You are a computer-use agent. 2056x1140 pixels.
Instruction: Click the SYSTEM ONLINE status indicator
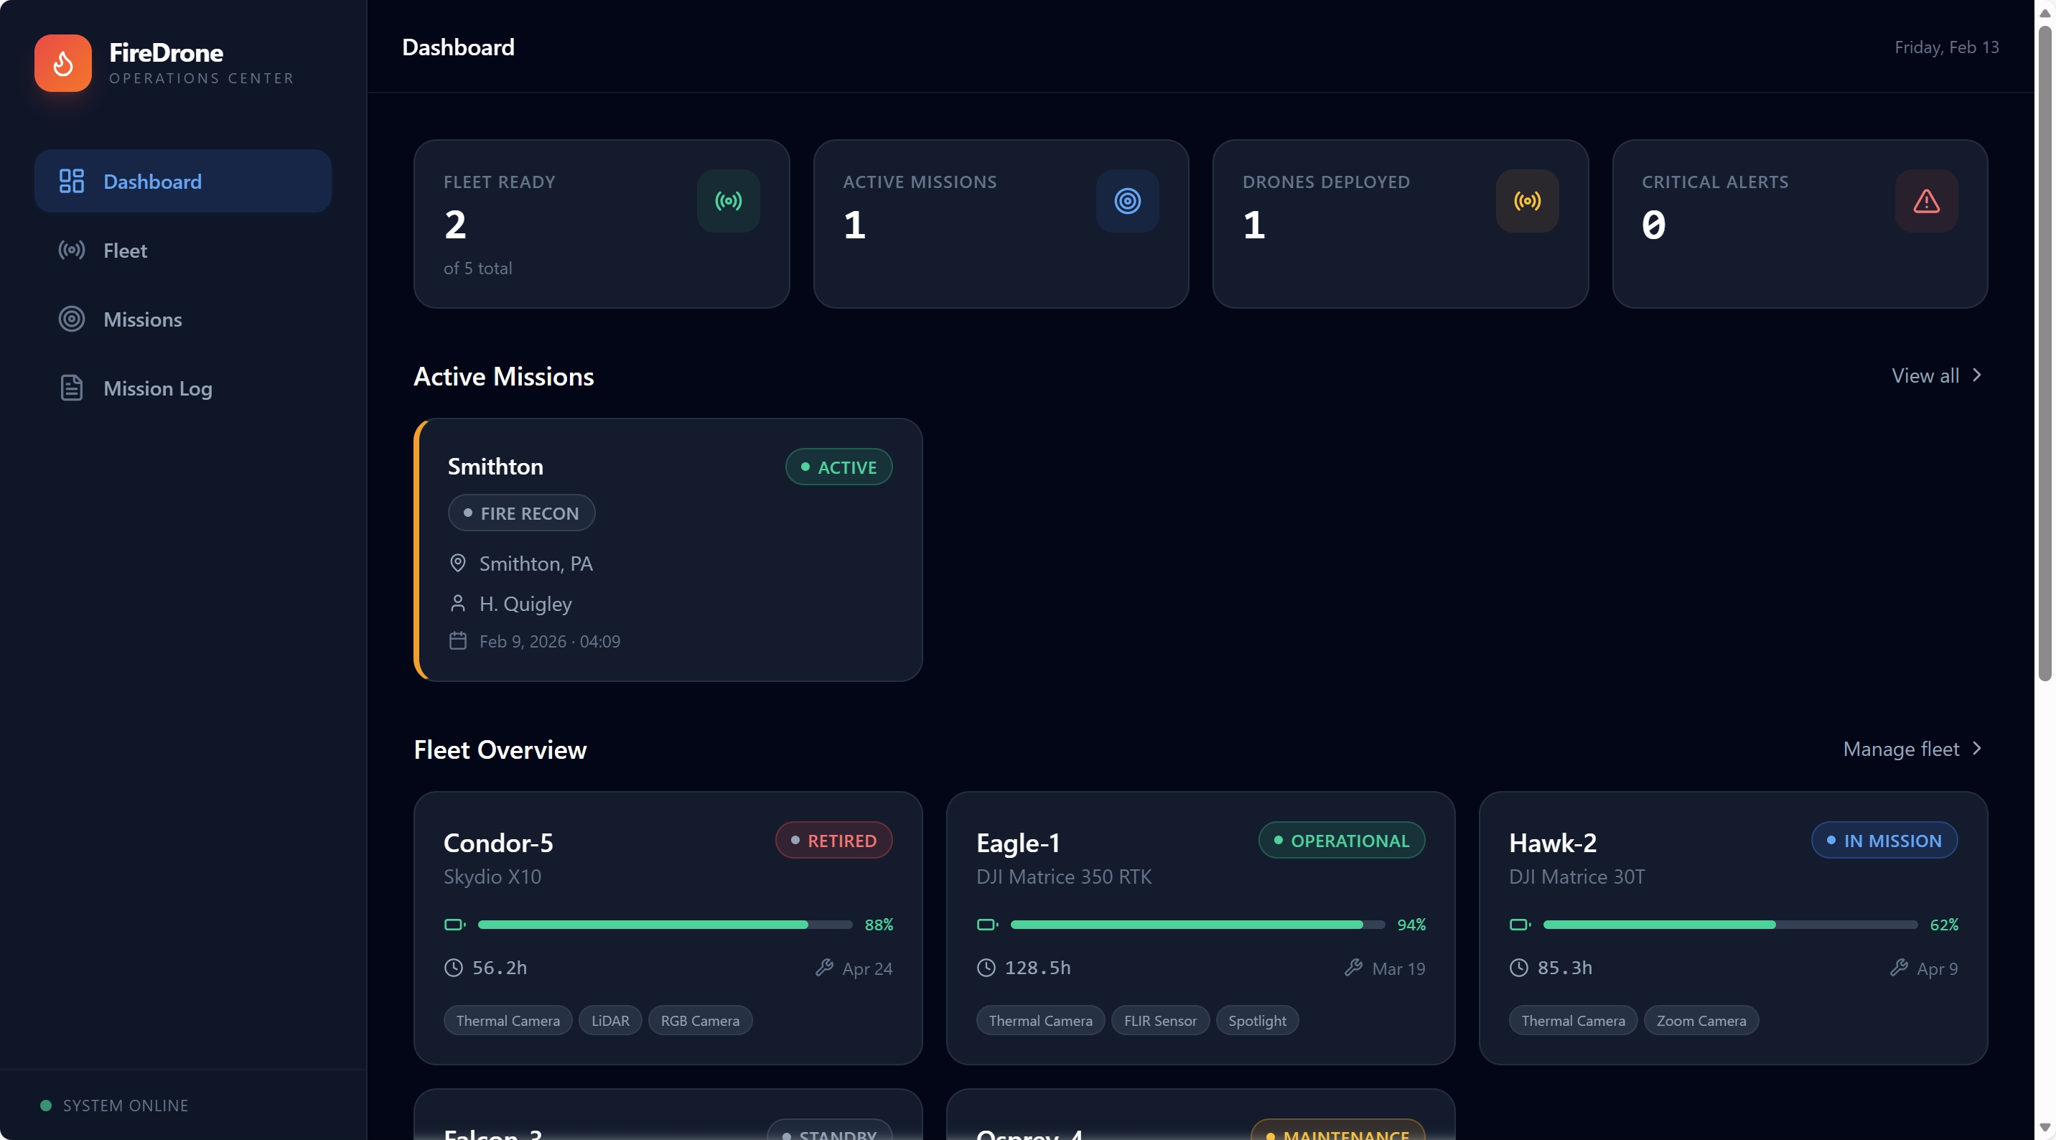(x=114, y=1106)
